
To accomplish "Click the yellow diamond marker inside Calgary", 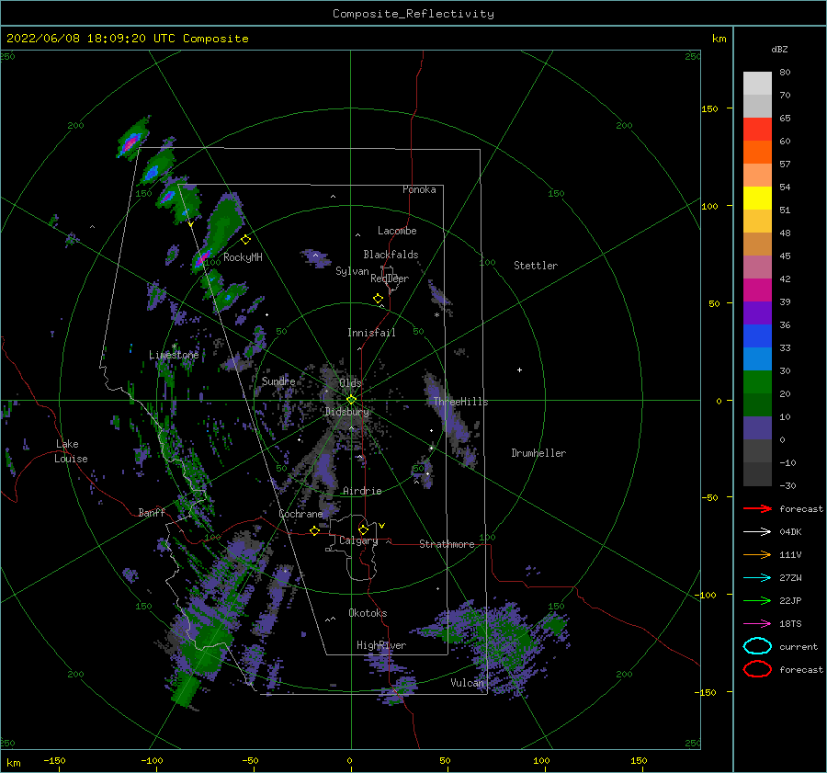I will (363, 529).
